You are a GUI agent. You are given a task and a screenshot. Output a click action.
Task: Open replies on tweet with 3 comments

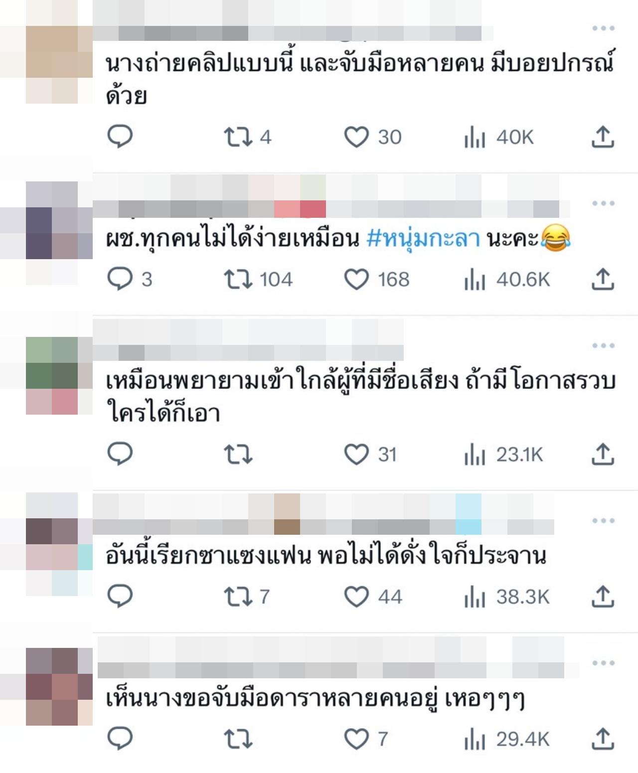(130, 279)
